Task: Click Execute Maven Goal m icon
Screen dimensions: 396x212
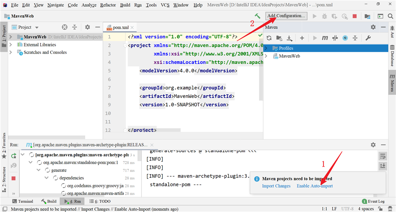Action: point(325,38)
